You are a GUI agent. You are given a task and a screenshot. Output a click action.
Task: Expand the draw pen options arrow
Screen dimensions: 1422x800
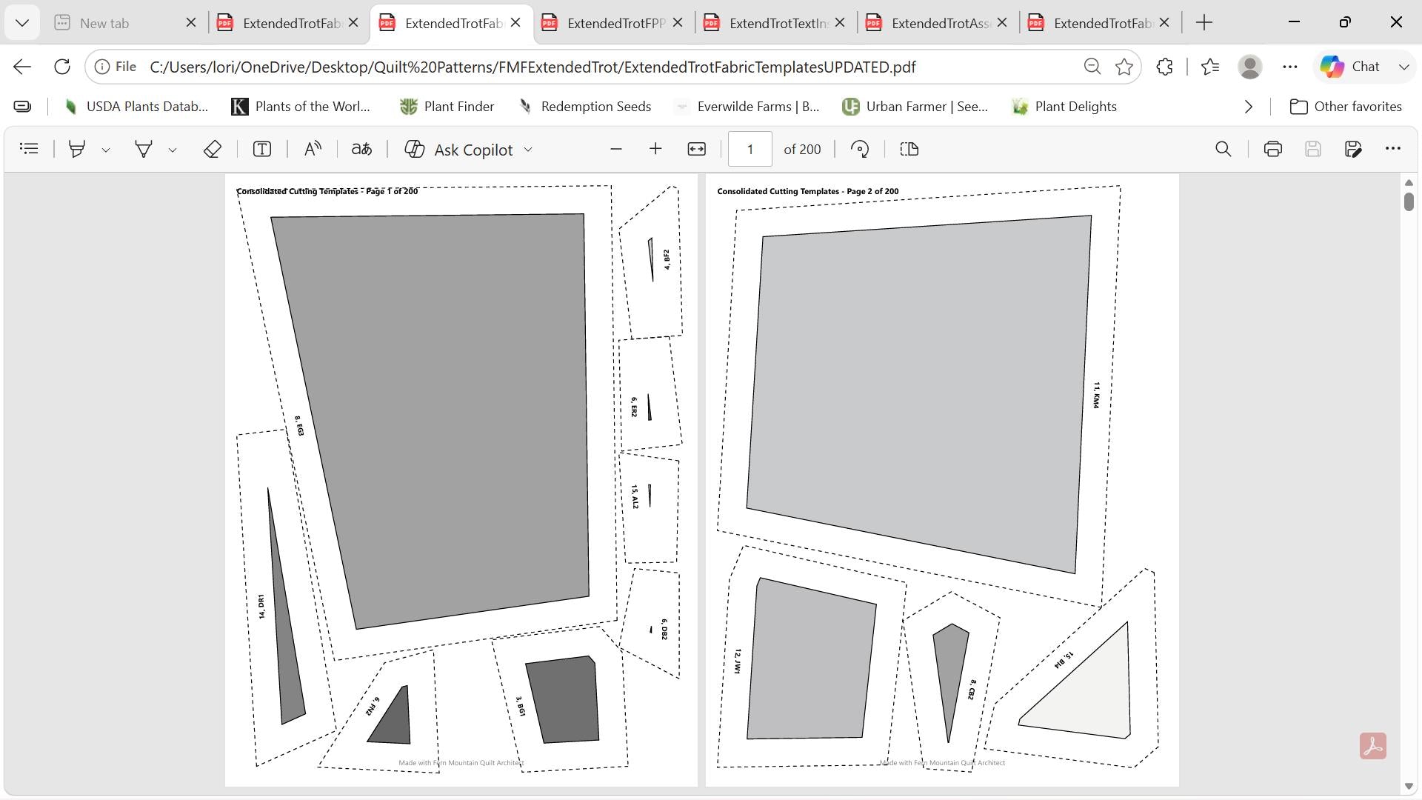click(x=173, y=150)
